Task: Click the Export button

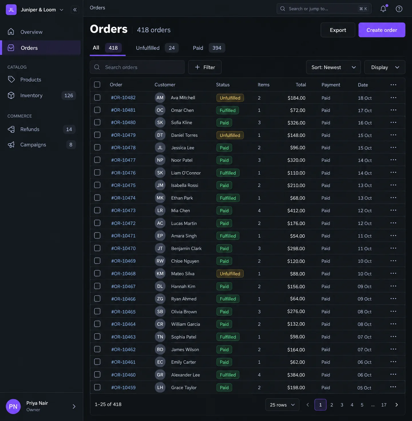Action: [x=338, y=30]
